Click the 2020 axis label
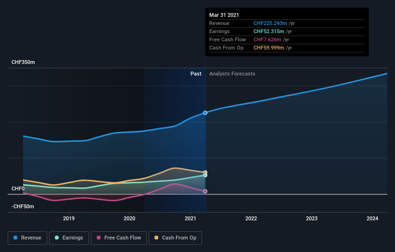 coord(129,218)
